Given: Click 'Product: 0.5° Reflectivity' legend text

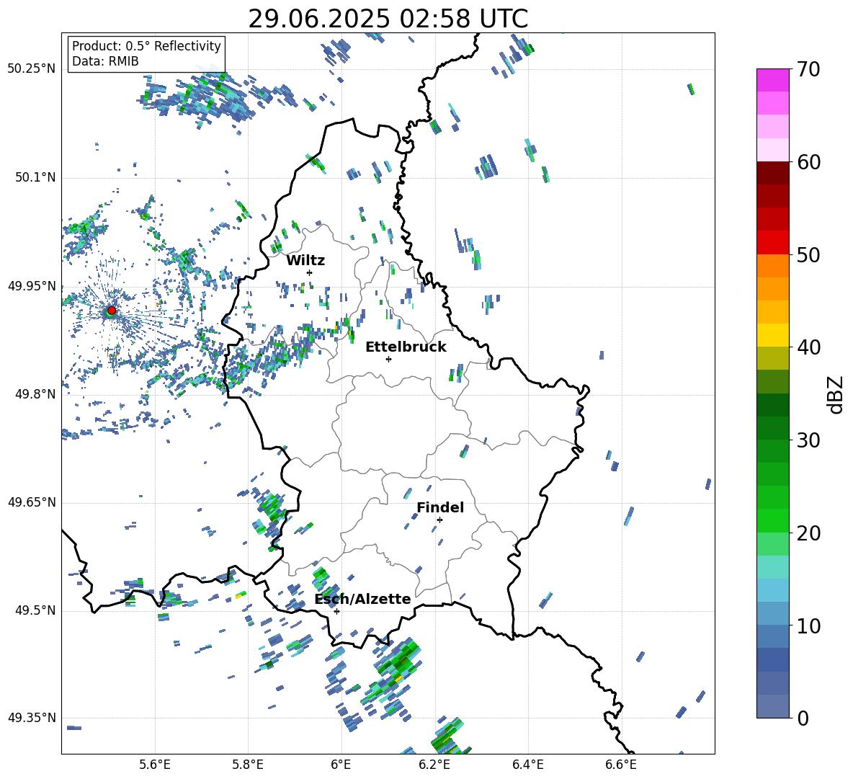Looking at the screenshot, I should [146, 46].
